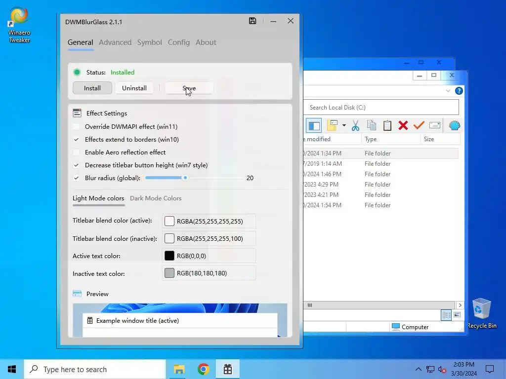506x379 pixels.
Task: Open Titlebar blend color (active) swatch
Action: [x=169, y=221]
